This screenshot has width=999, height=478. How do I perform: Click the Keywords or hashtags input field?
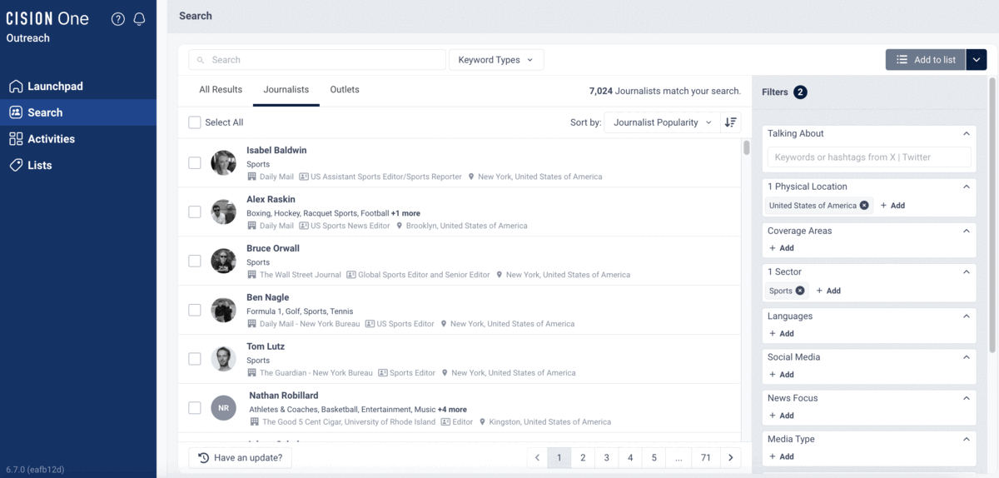point(869,157)
